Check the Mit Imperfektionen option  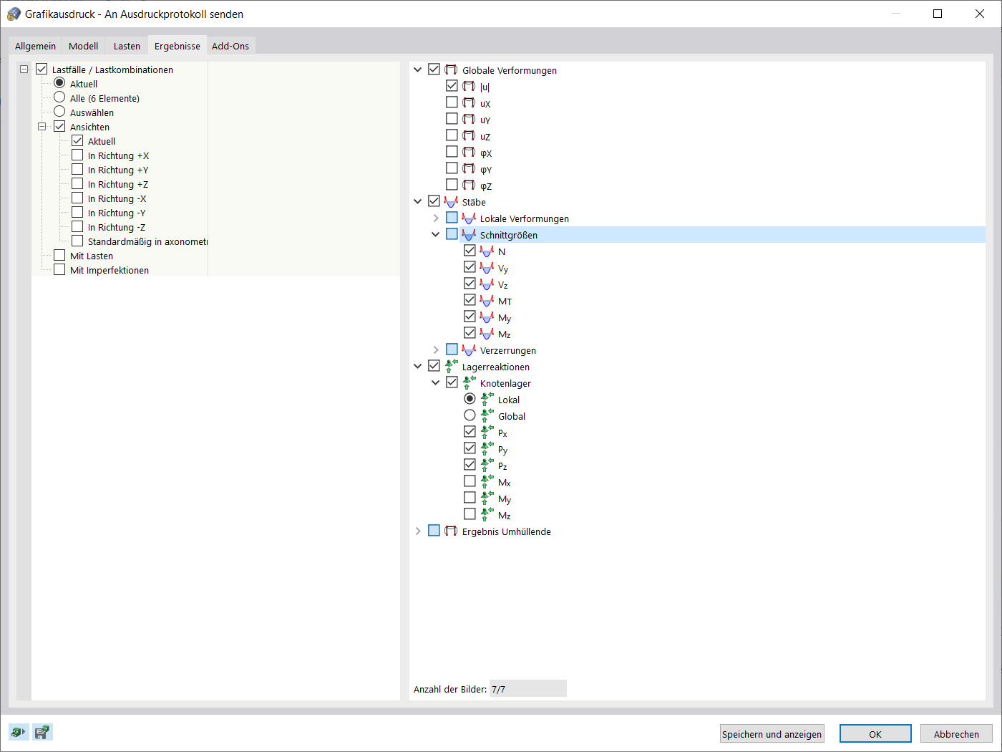[x=59, y=269]
